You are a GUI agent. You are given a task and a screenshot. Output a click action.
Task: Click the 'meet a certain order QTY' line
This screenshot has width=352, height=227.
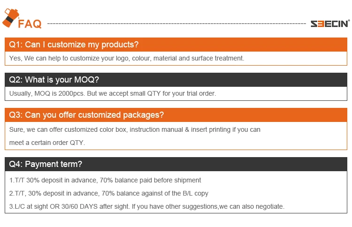pyautogui.click(x=47, y=143)
